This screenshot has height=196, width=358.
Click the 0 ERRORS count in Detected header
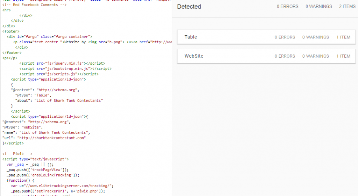(x=287, y=7)
